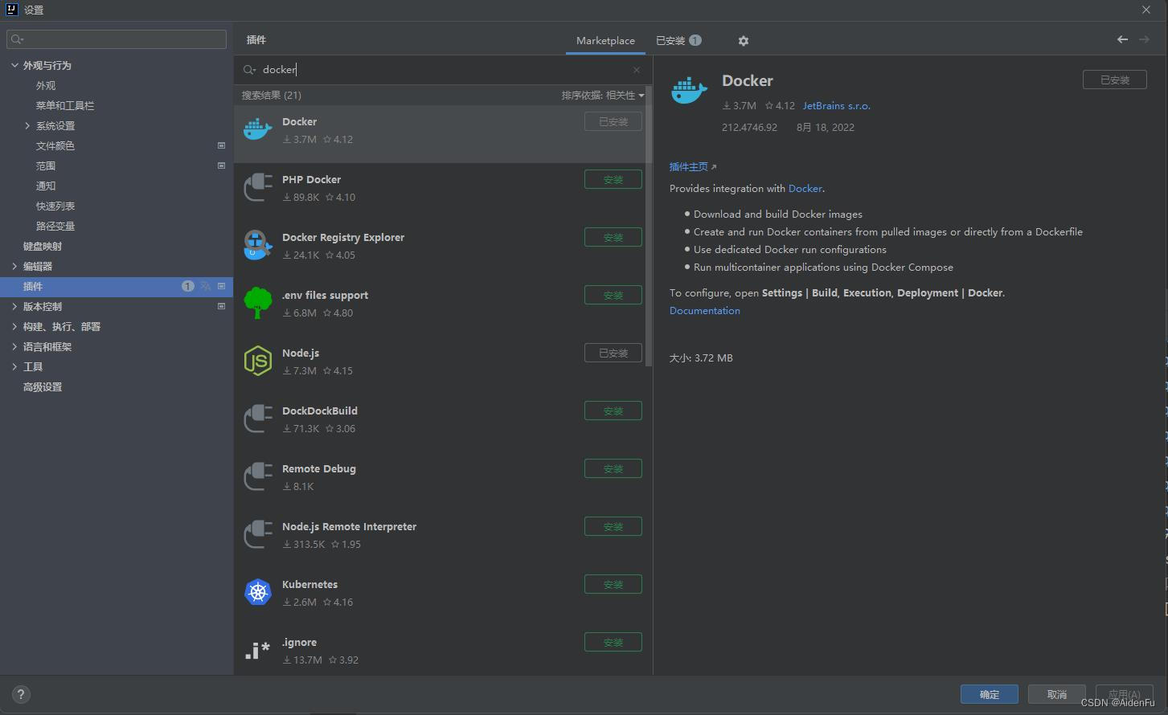The height and width of the screenshot is (715, 1168).
Task: Focus the plugin search field with docker
Action: (442, 70)
